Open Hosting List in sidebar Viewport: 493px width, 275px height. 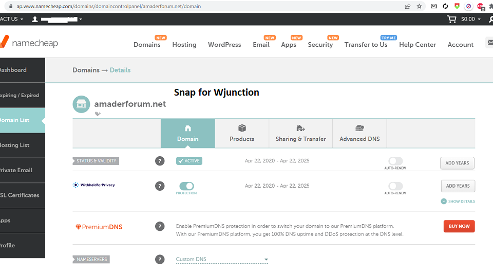tap(22, 145)
